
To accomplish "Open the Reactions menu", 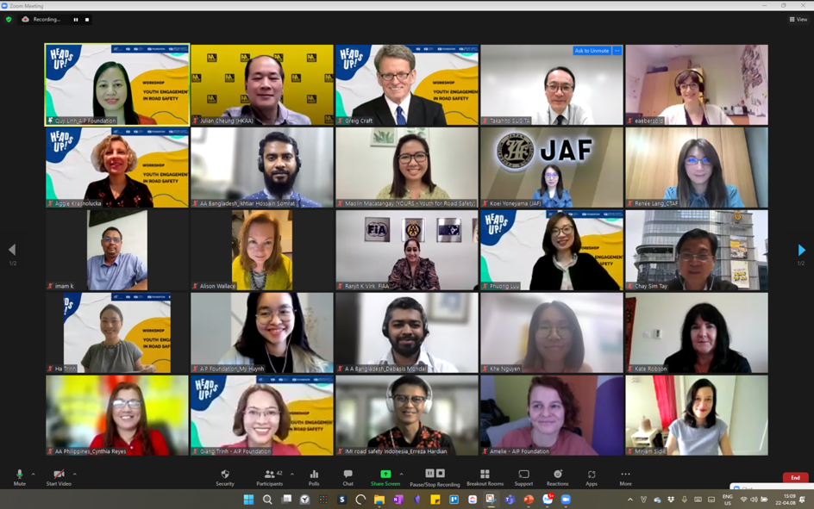I will 558,477.
